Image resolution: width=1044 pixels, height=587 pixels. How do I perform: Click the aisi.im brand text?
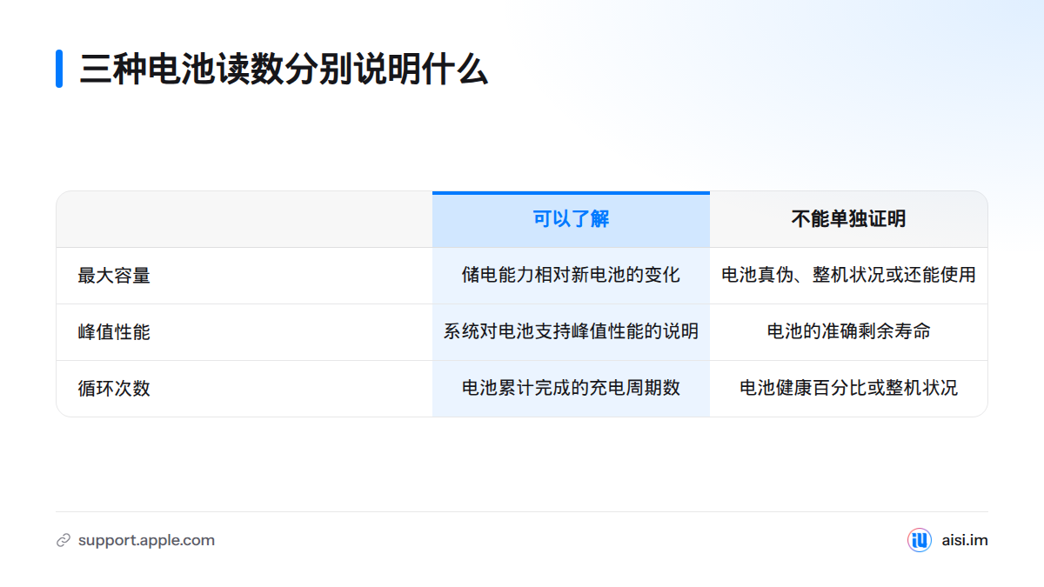click(x=965, y=540)
